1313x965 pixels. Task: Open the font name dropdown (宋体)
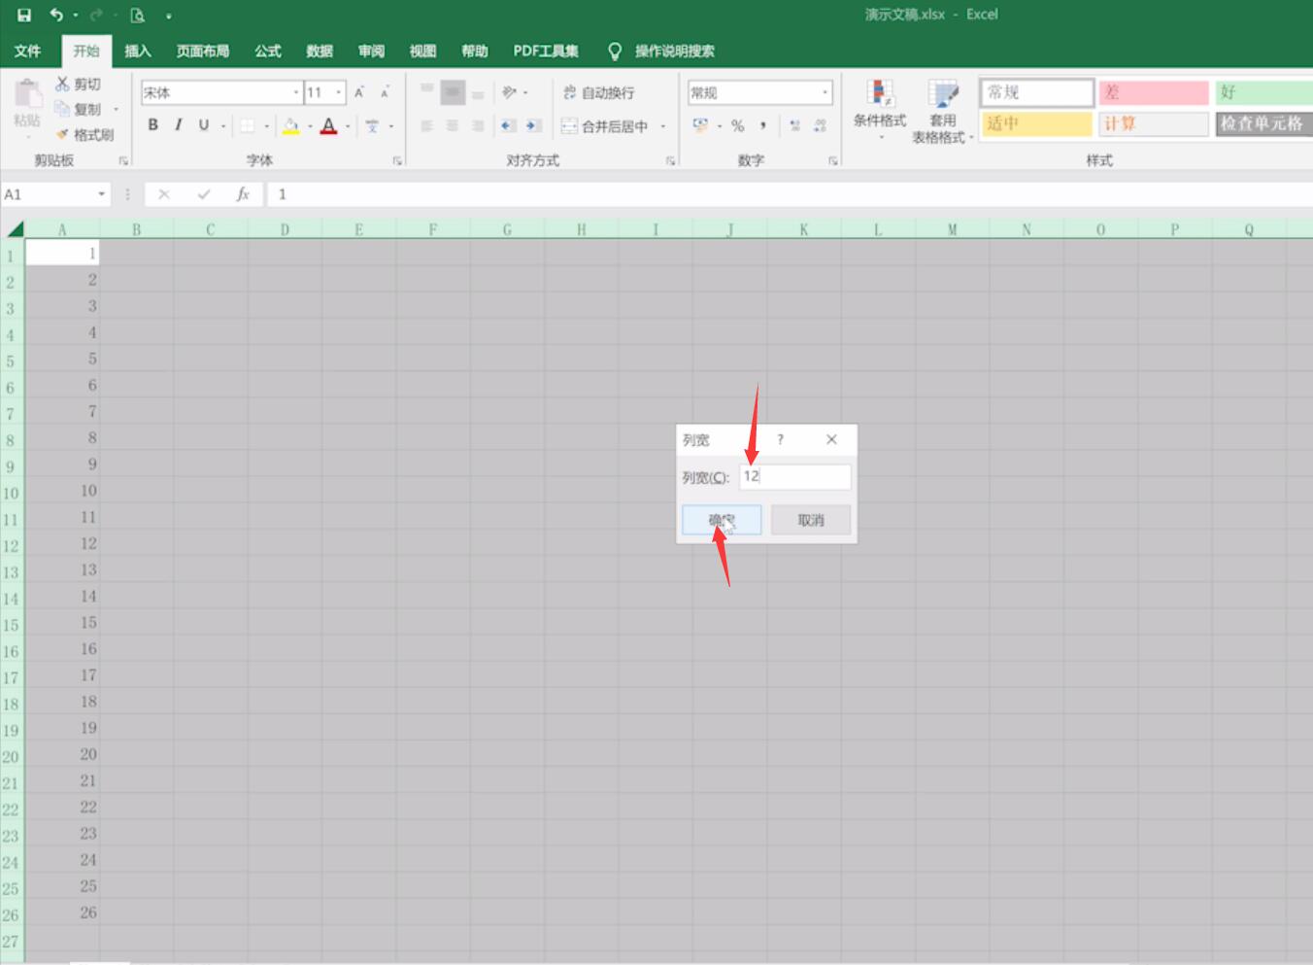click(296, 92)
